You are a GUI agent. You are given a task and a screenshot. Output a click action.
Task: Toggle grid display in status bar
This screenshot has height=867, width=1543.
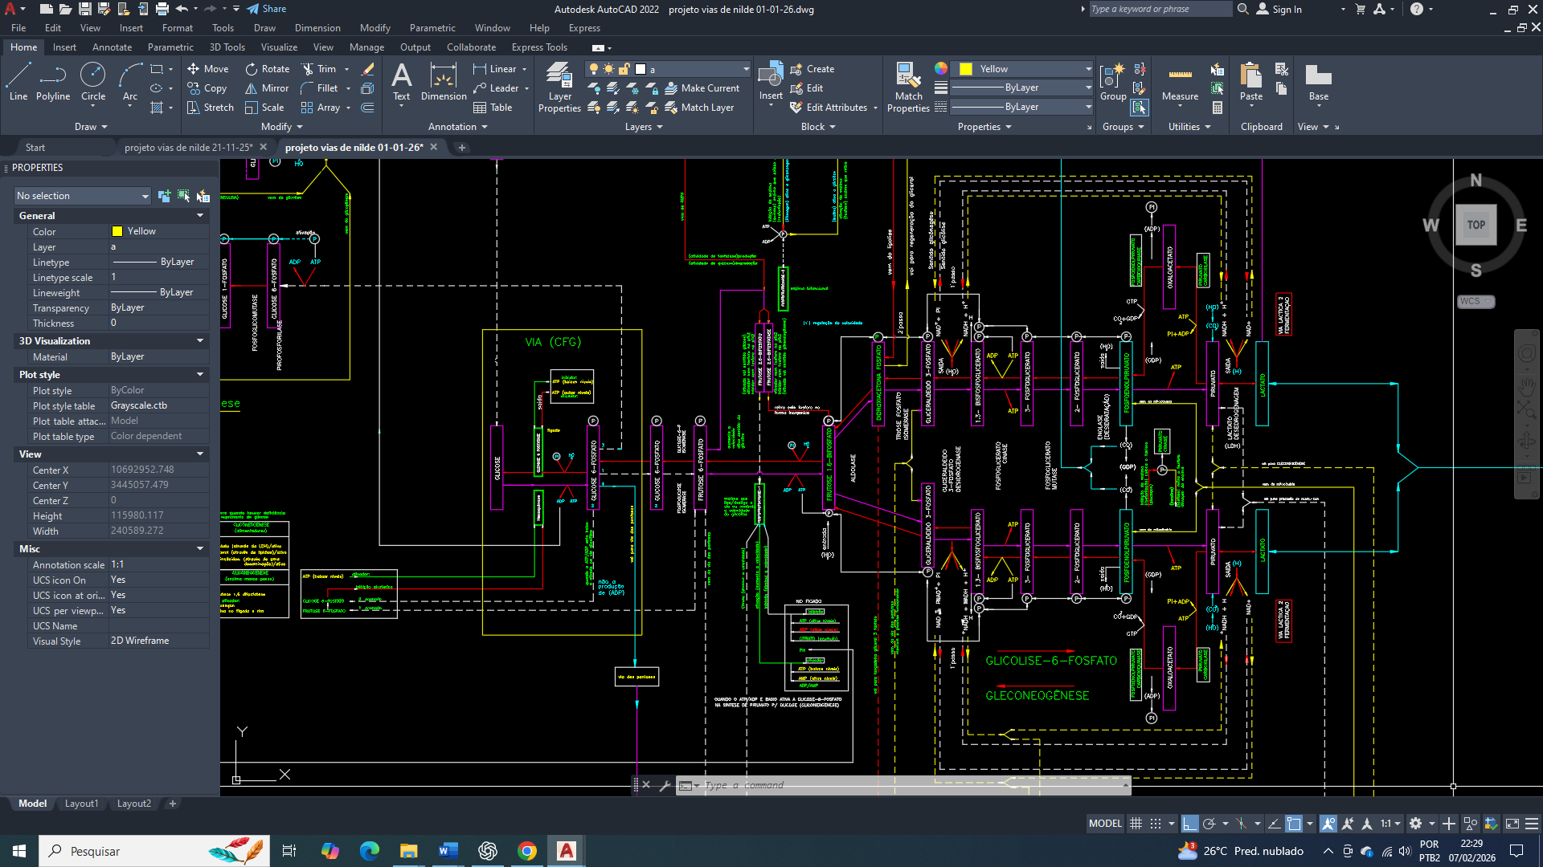[x=1136, y=824]
